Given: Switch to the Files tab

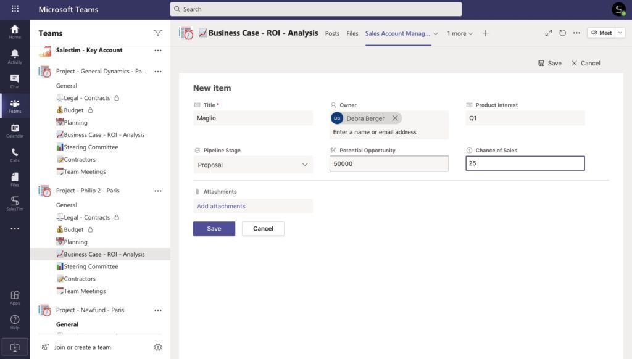Looking at the screenshot, I should 352,33.
